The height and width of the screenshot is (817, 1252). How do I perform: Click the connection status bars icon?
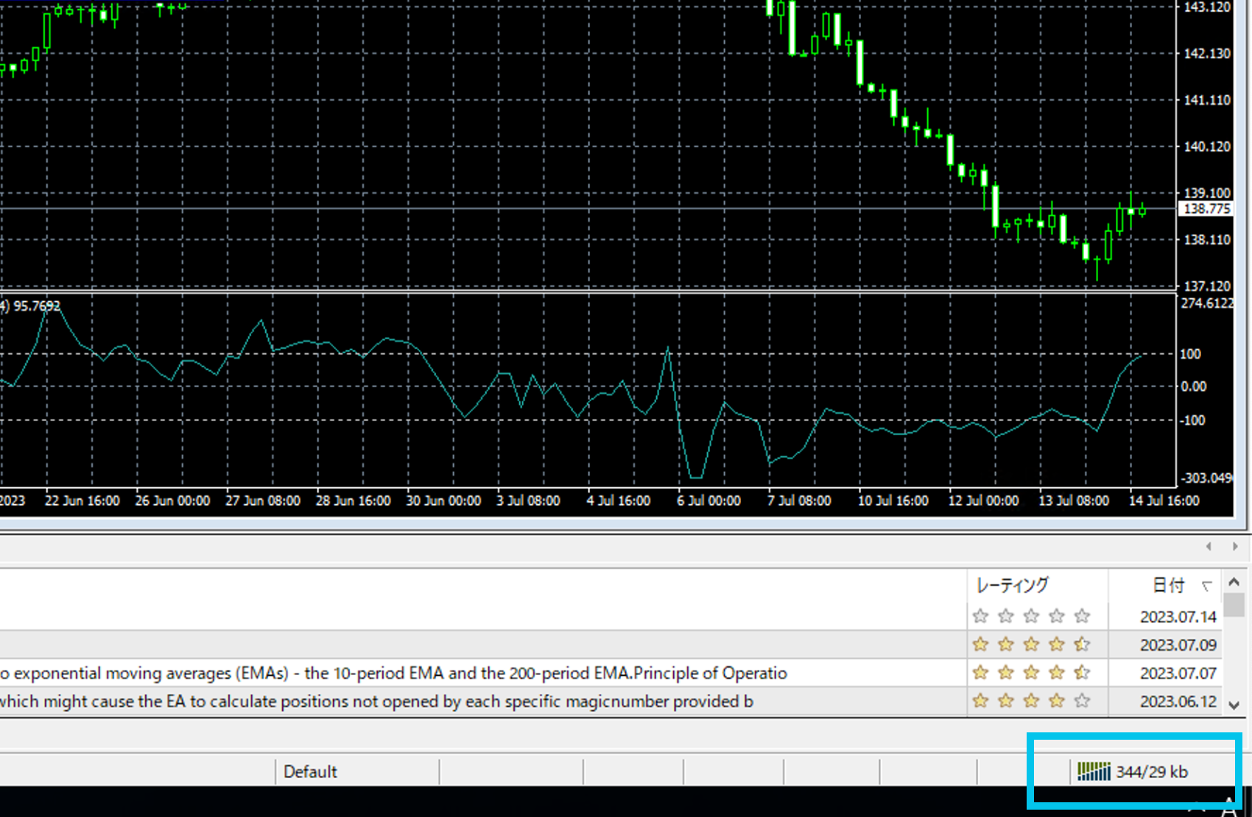1094,771
